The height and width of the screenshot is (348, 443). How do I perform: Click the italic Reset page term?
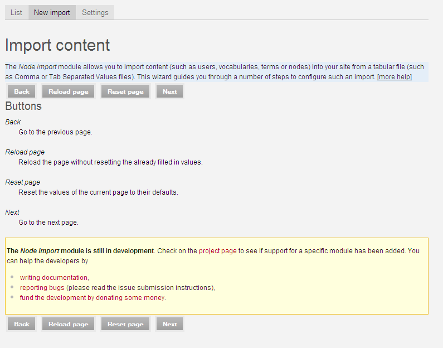[23, 182]
